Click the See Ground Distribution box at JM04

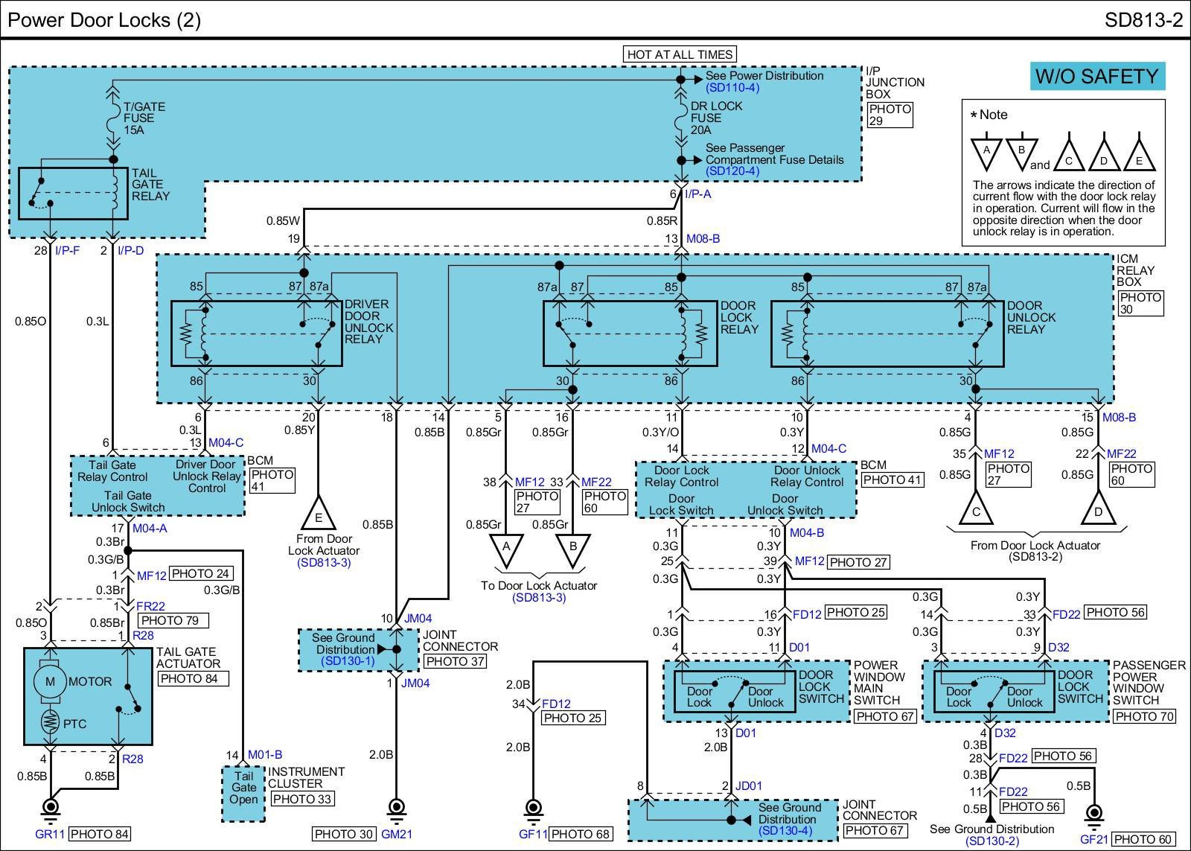pos(358,651)
